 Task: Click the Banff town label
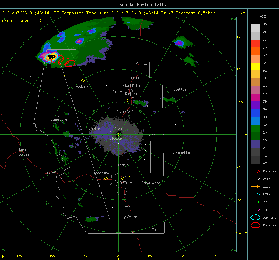coord(51,172)
